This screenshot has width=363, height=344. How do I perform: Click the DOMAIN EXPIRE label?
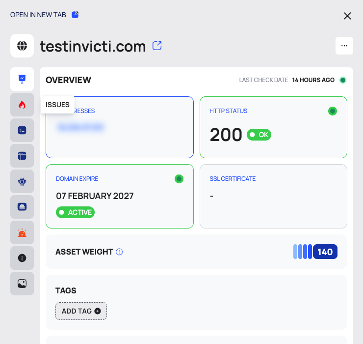77,178
